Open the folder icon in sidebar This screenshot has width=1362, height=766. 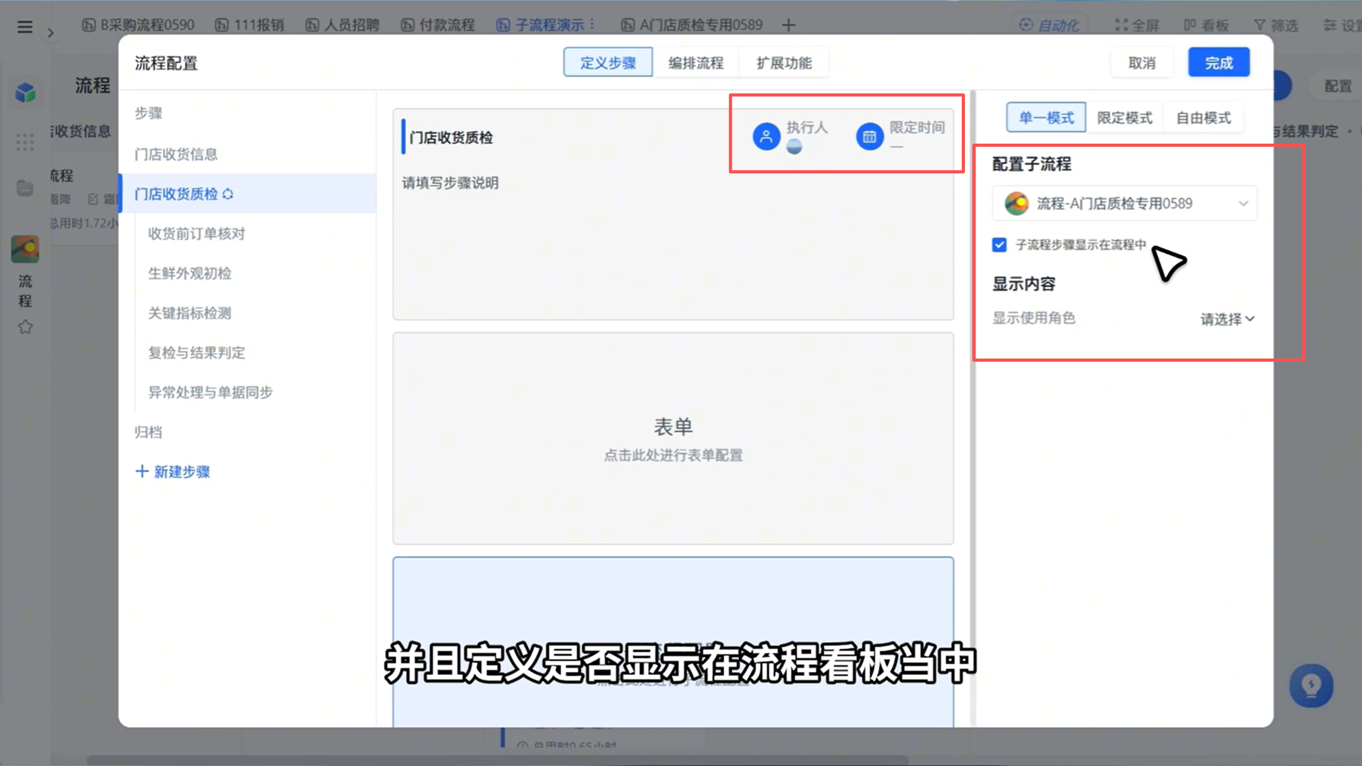click(x=25, y=188)
